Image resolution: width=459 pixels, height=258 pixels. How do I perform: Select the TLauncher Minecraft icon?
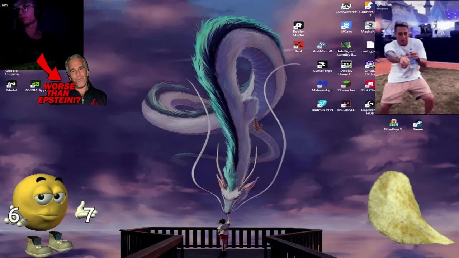click(346, 86)
